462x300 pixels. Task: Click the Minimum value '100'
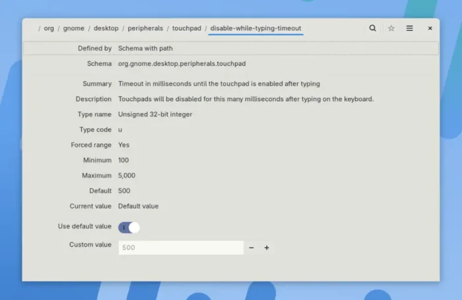click(x=123, y=160)
